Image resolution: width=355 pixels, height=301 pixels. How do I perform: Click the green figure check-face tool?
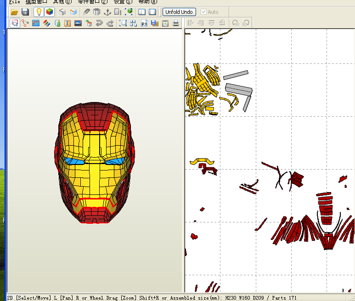[57, 23]
